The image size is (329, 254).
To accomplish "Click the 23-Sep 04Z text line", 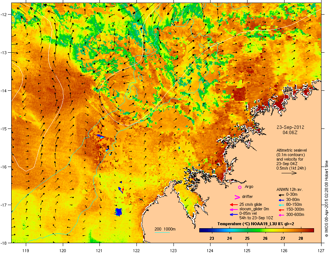I will pos(287,164).
